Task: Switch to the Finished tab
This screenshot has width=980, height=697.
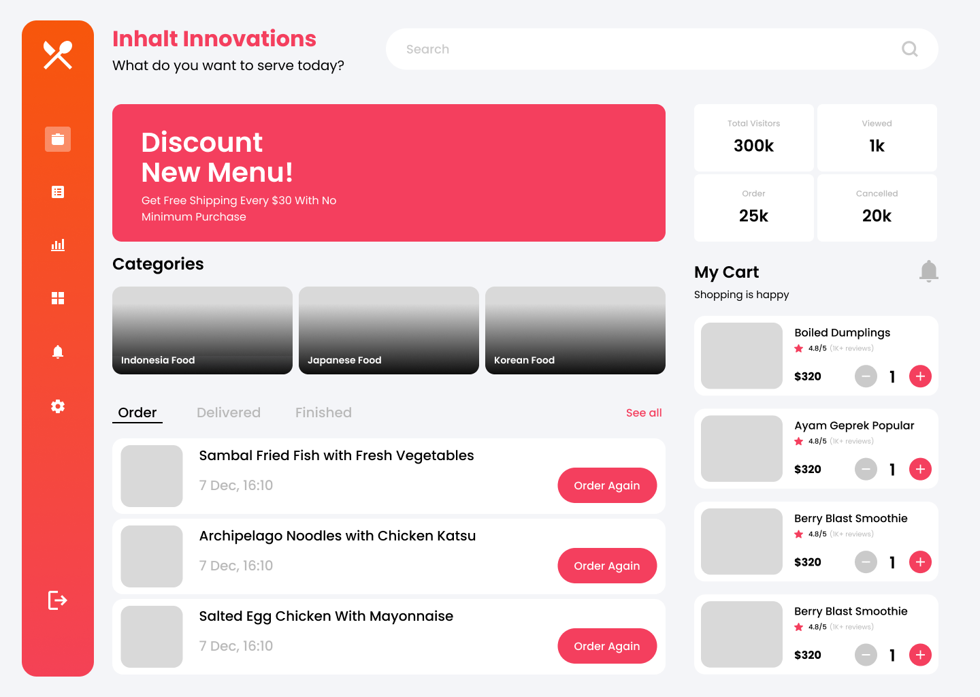Action: point(323,412)
